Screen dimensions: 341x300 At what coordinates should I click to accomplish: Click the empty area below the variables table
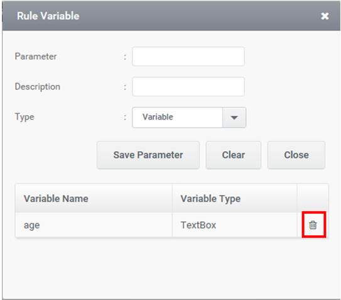[x=171, y=268]
